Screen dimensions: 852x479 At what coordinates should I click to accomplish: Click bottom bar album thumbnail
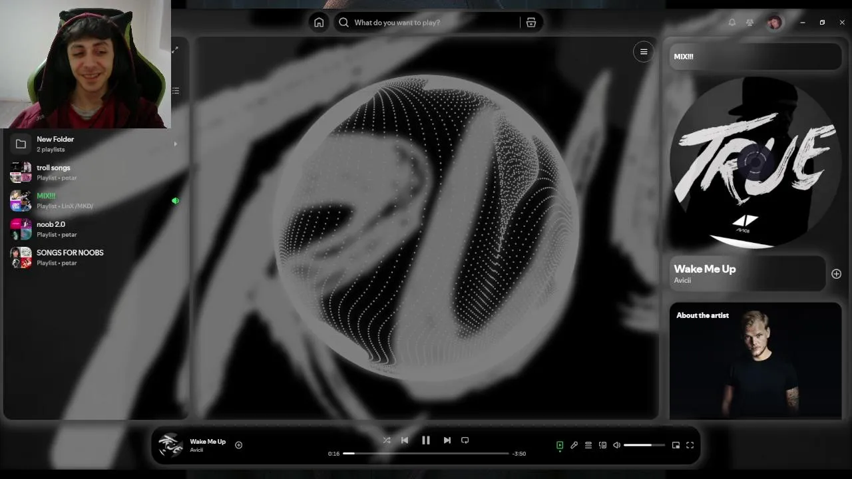[x=170, y=445]
